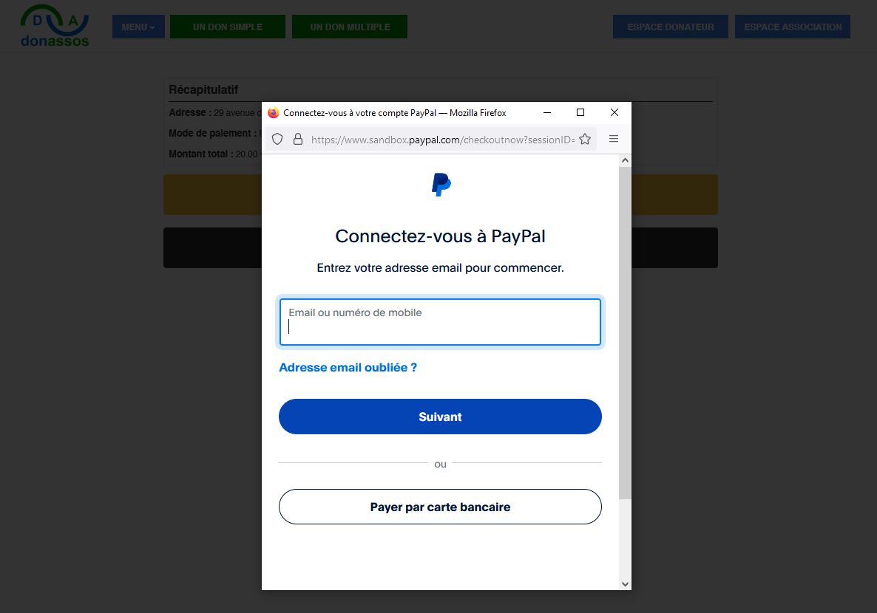Click the padlock site security icon
The width and height of the screenshot is (877, 613).
pos(298,139)
